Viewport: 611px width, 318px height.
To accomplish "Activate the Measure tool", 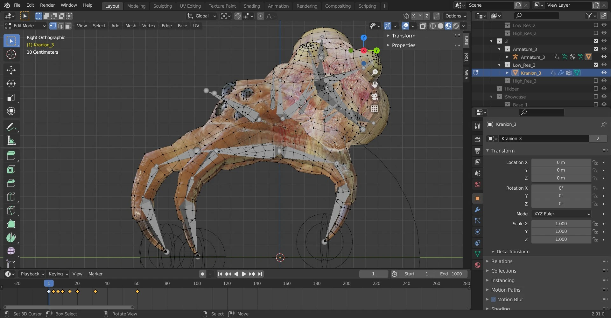I will tap(11, 141).
